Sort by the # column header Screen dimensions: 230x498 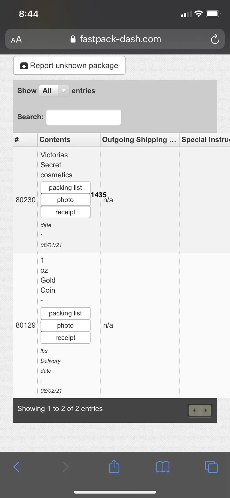point(25,140)
